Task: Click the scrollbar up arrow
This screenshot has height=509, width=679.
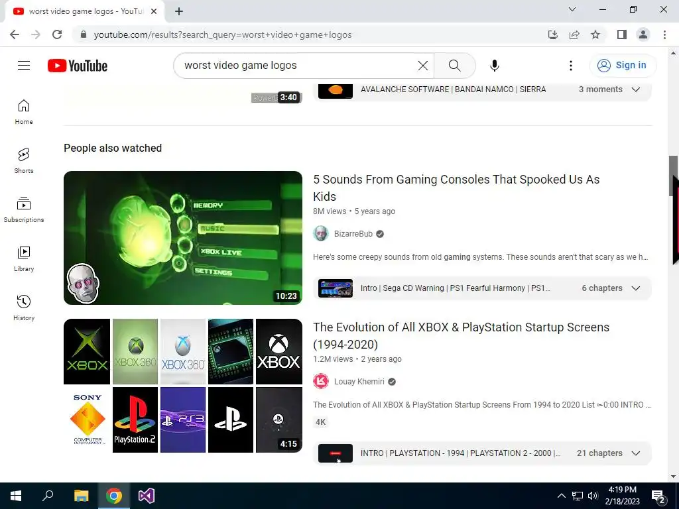Action: [x=673, y=53]
